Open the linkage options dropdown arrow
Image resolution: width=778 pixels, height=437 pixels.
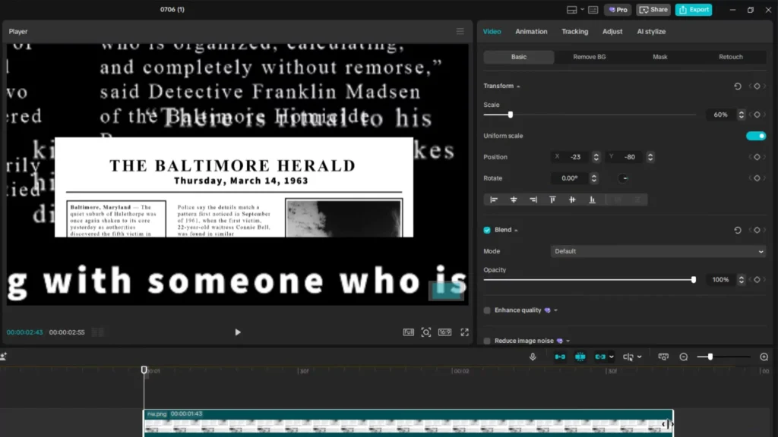tap(612, 357)
